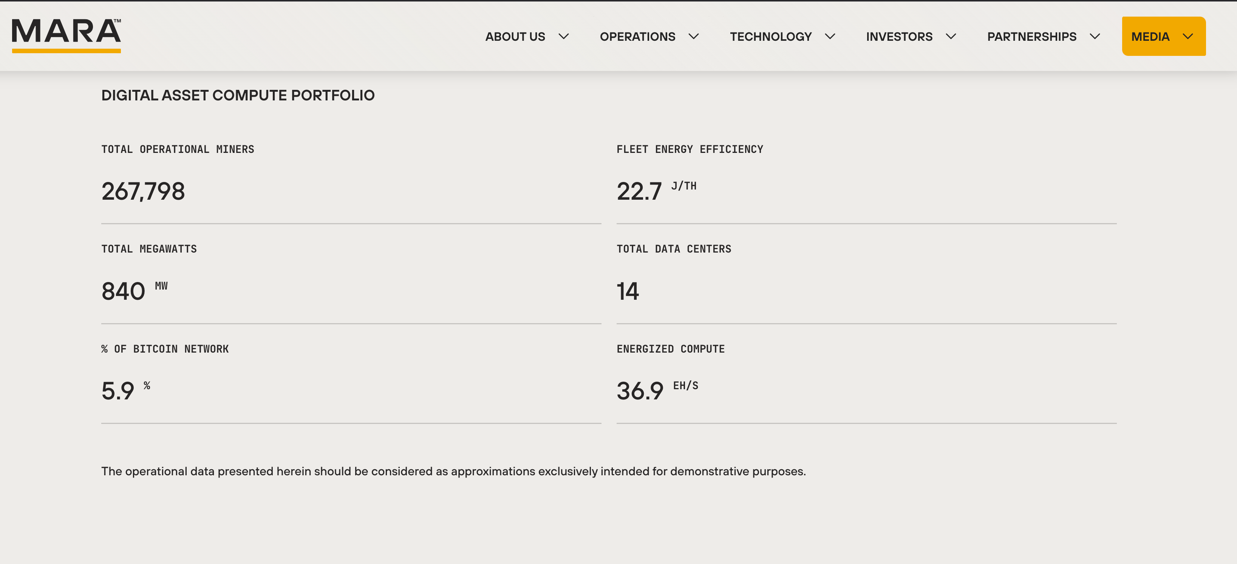Viewport: 1237px width, 564px height.
Task: Click the MARA logo
Action: click(66, 36)
